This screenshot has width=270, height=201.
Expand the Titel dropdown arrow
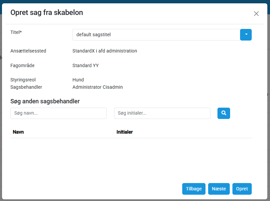(x=246, y=35)
